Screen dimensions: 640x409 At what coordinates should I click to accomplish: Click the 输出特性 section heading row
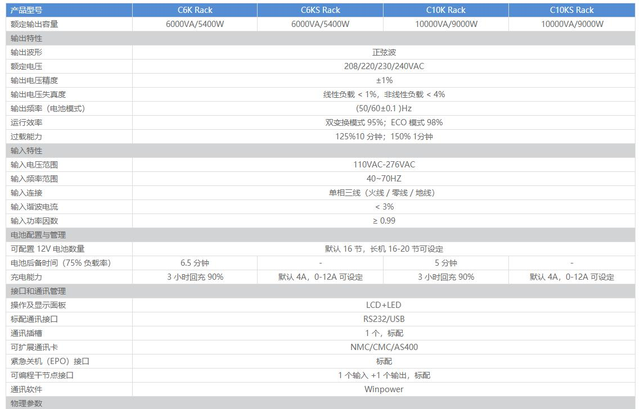click(x=26, y=38)
